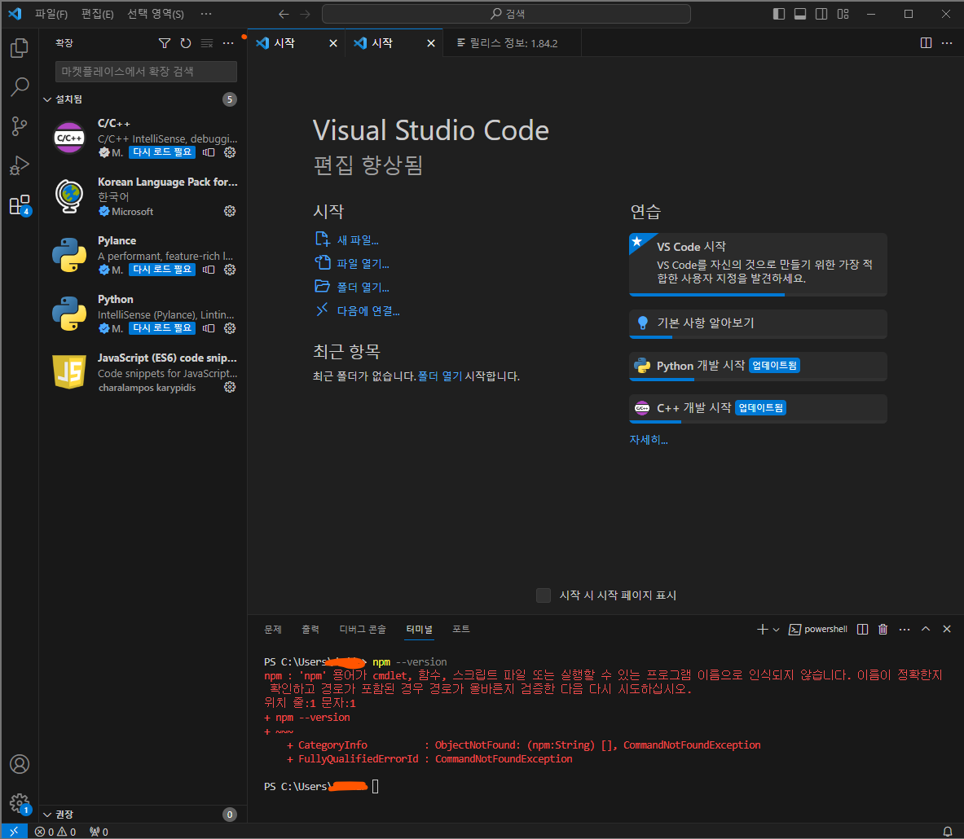
Task: Filter extensions with the funnel icon
Action: pyautogui.click(x=164, y=43)
